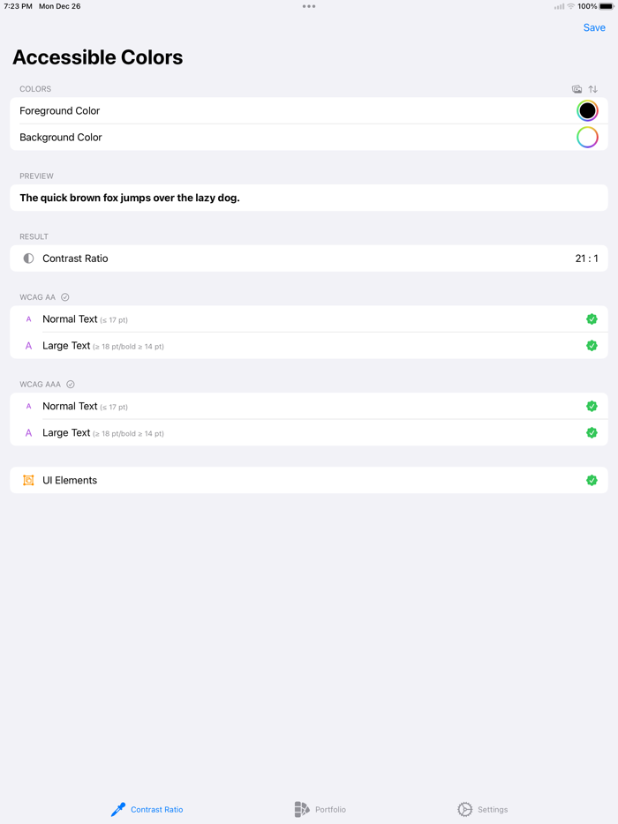Tap the preview sentence with the lazy dog
This screenshot has height=824, width=618.
[x=309, y=198]
